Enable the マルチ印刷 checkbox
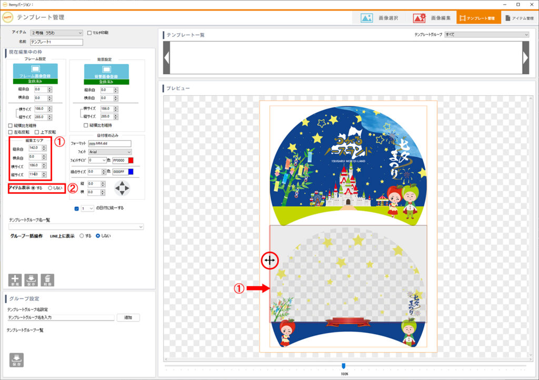Image resolution: width=539 pixels, height=380 pixels. (89, 33)
